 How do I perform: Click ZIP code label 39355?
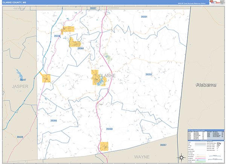point(149,74)
